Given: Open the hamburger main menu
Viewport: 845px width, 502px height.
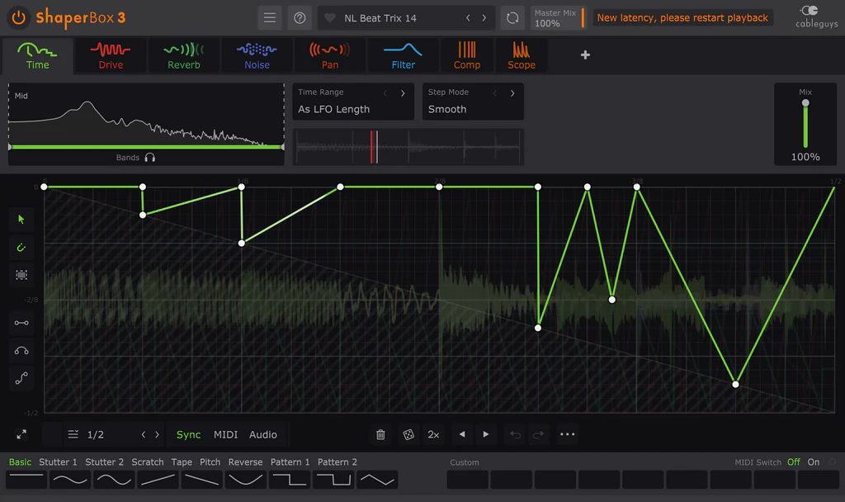Looking at the screenshot, I should [x=270, y=18].
